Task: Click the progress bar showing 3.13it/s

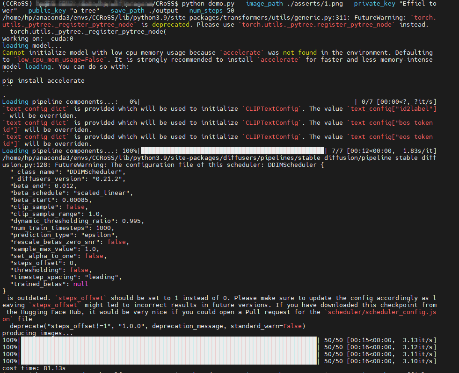Action: 169,340
